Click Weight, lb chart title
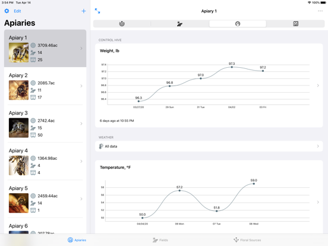The image size is (328, 246). click(x=109, y=51)
